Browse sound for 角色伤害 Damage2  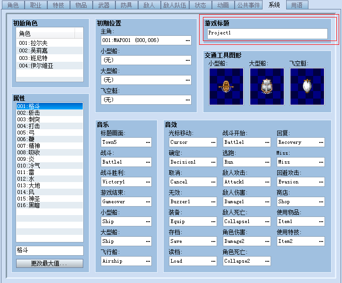click(267, 241)
